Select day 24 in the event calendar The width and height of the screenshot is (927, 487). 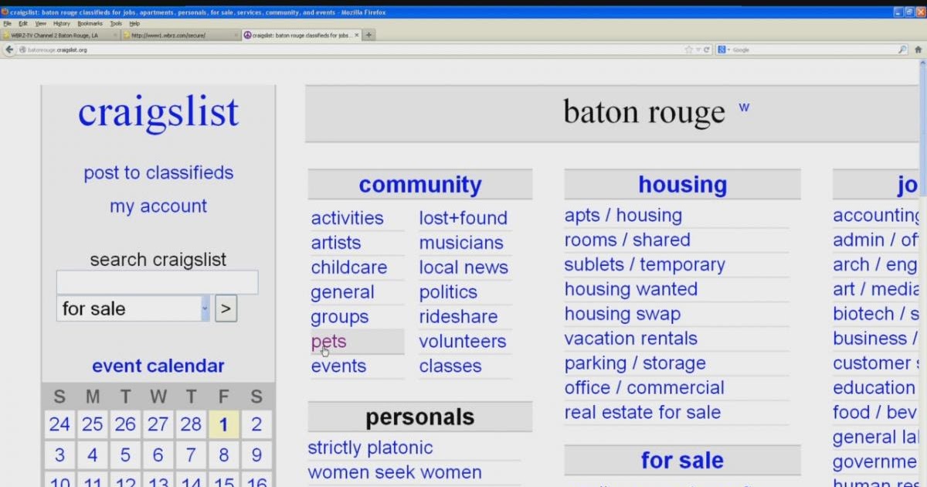[59, 424]
